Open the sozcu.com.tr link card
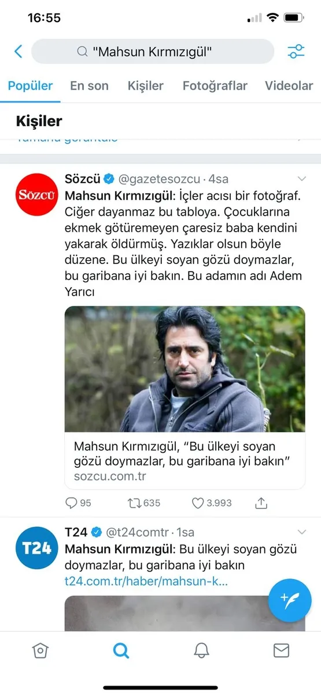Screen dimensions: 321x696 185,461
